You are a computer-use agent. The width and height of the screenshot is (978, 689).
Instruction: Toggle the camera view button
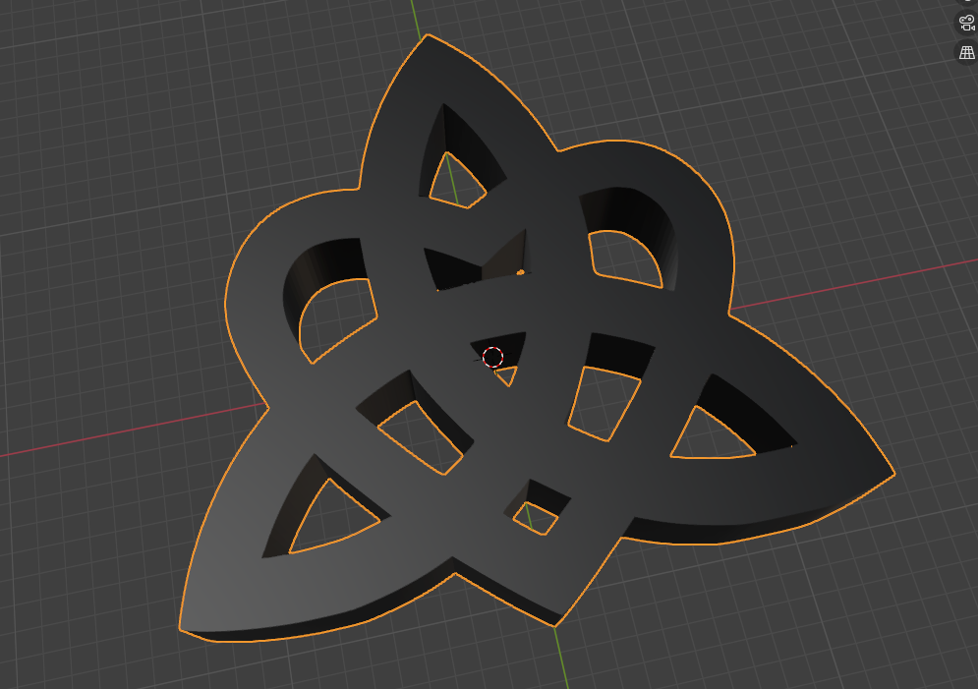(x=967, y=24)
